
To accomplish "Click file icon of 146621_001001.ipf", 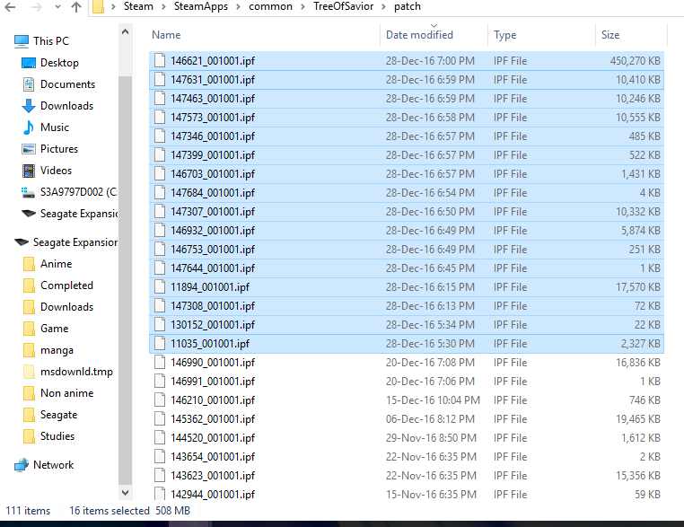I will coord(160,61).
